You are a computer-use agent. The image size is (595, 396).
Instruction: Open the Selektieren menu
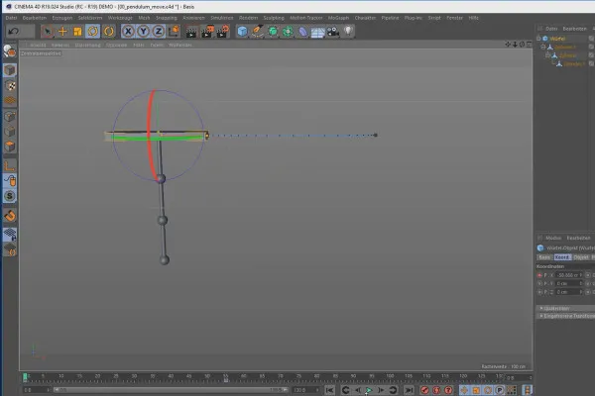tap(90, 18)
